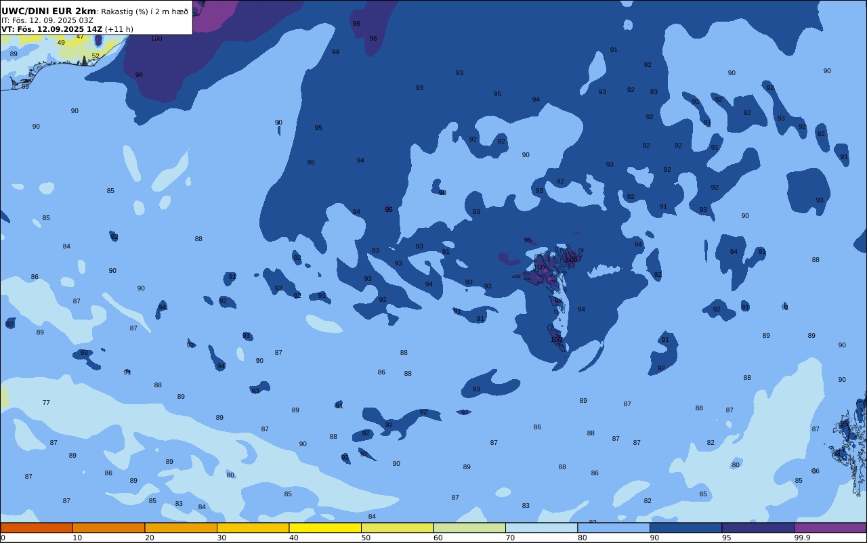867x543 pixels.
Task: Select the dark blue 90–95 legend swatch
Action: [685, 527]
